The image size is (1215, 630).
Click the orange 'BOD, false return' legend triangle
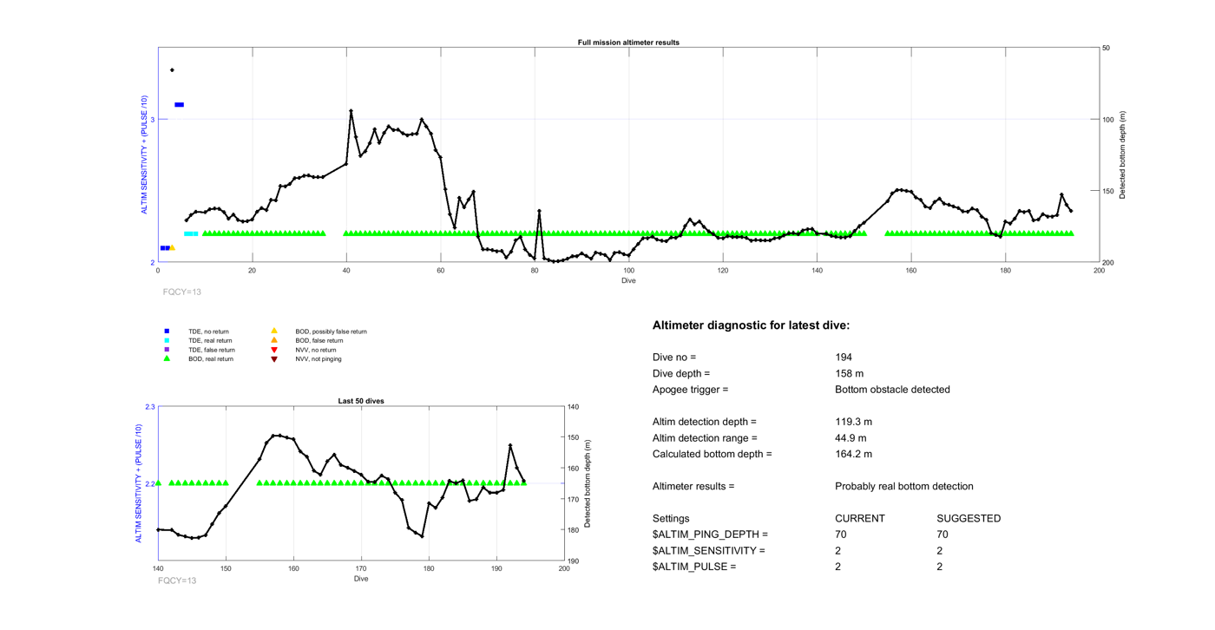pyautogui.click(x=274, y=340)
